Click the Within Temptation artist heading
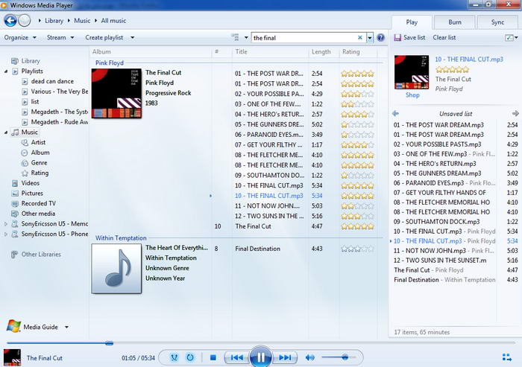The height and width of the screenshot is (367, 522). click(121, 238)
